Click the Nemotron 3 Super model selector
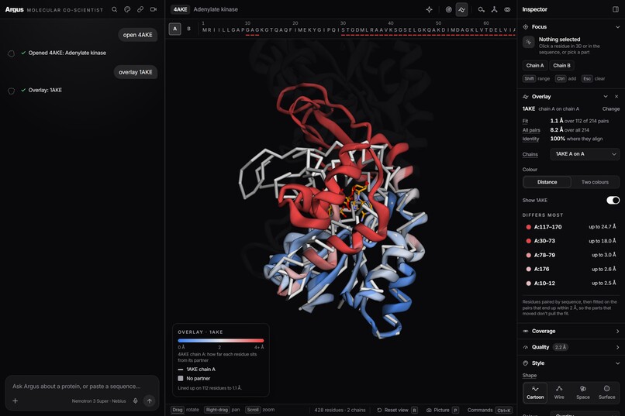625x416 pixels. pos(98,401)
